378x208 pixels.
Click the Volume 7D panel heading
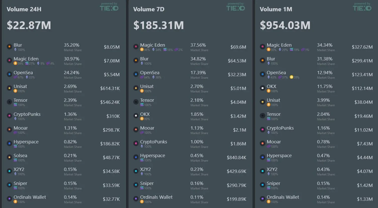click(149, 9)
